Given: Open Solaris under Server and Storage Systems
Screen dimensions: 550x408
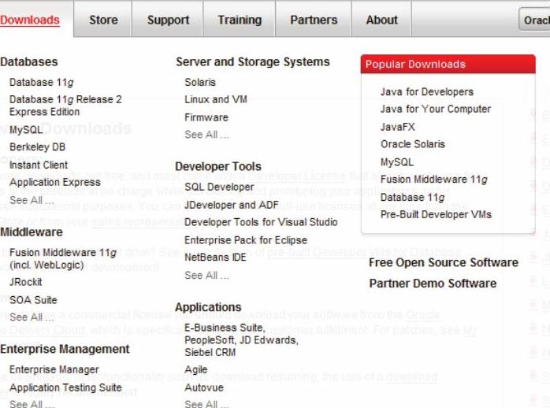Looking at the screenshot, I should [x=200, y=83].
